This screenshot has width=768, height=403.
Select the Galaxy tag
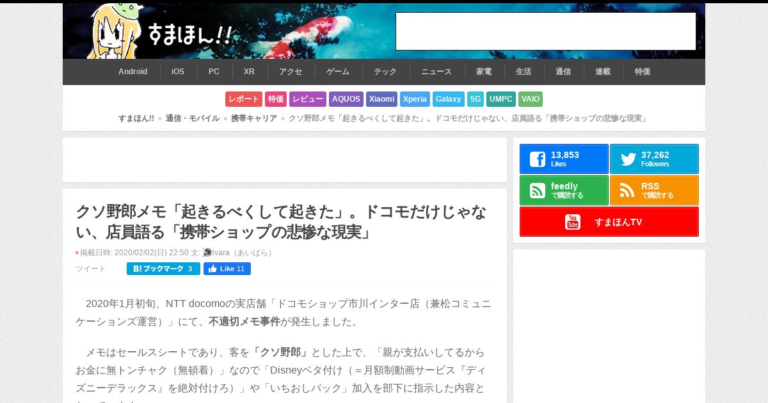(449, 99)
